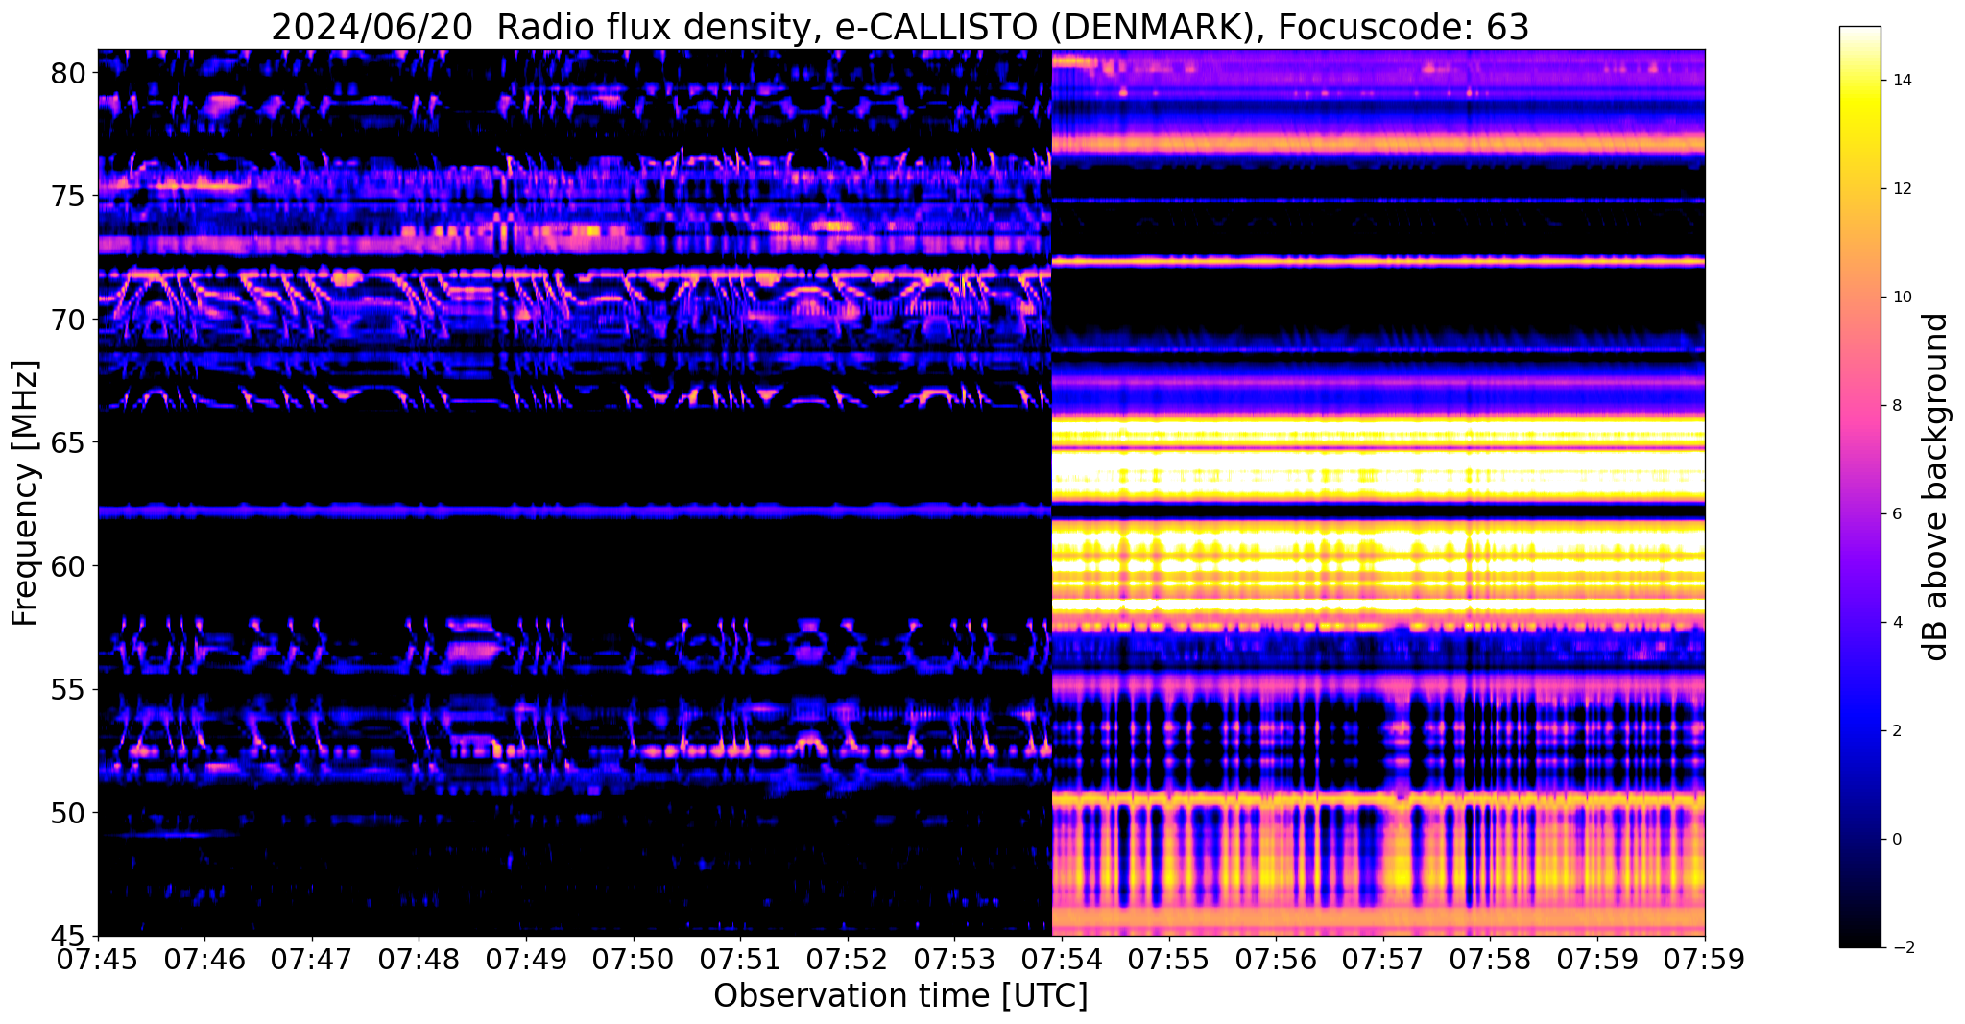The image size is (1965, 1024).
Task: Click the 07:47 time tick label
Action: coord(312,960)
